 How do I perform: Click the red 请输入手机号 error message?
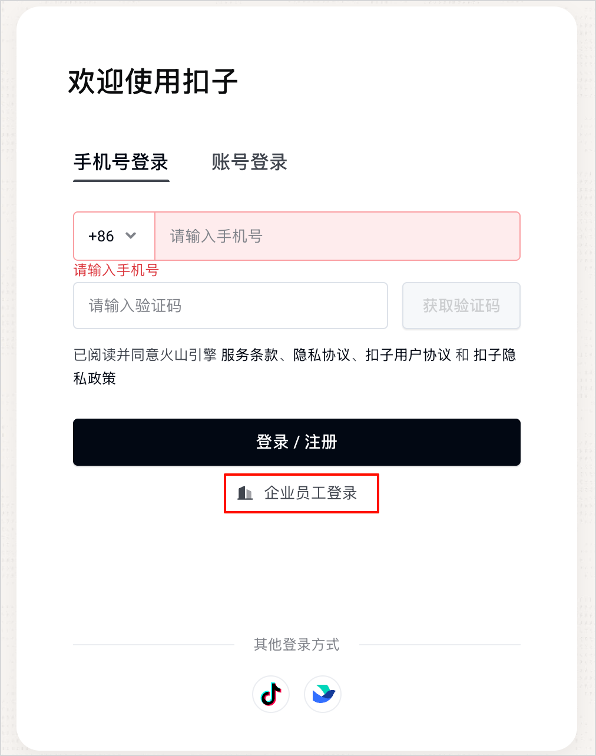pos(116,270)
